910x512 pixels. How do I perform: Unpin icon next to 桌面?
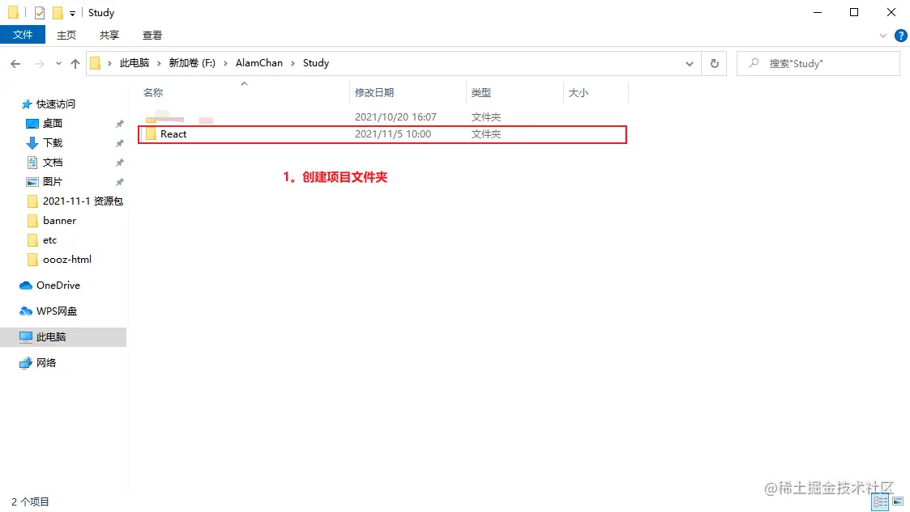tap(120, 124)
